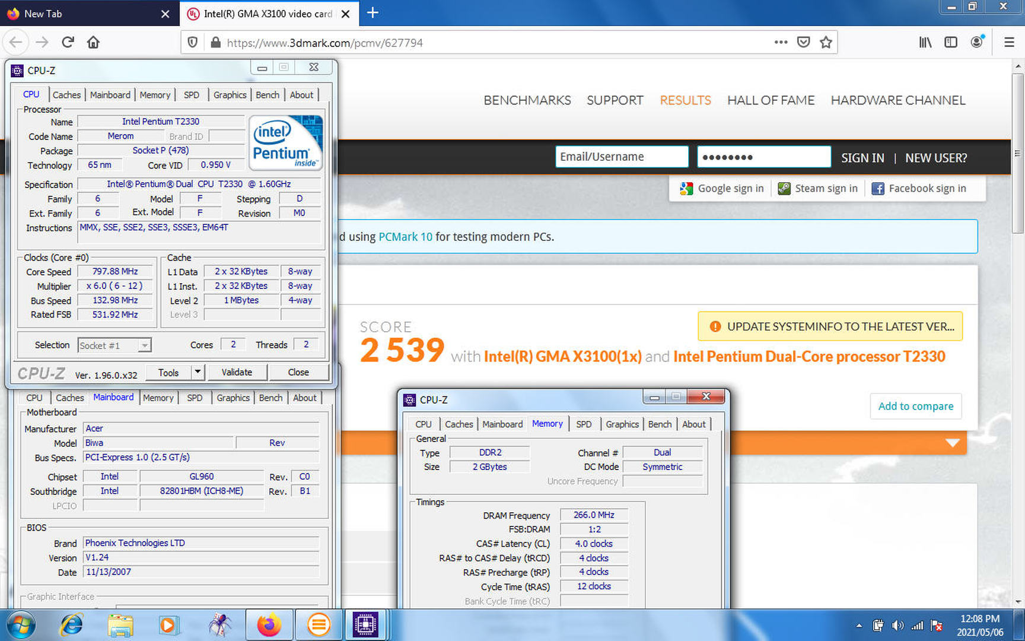The height and width of the screenshot is (641, 1025).
Task: Open Windows Start button
Action: click(21, 625)
